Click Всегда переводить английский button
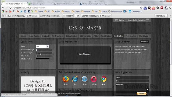The height and width of the screenshot is (97, 172). point(96,16)
